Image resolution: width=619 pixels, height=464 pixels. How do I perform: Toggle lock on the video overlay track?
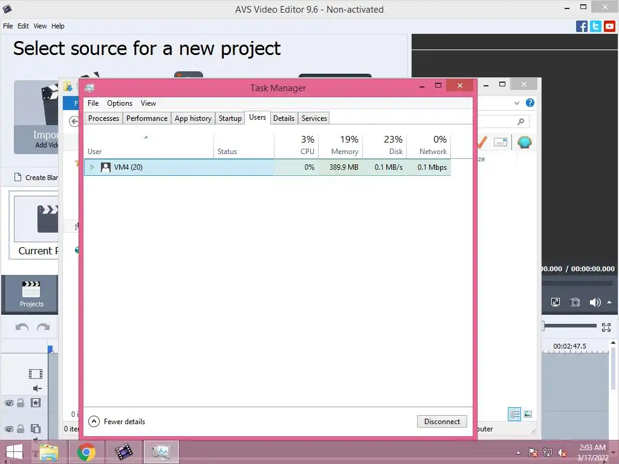(x=21, y=428)
